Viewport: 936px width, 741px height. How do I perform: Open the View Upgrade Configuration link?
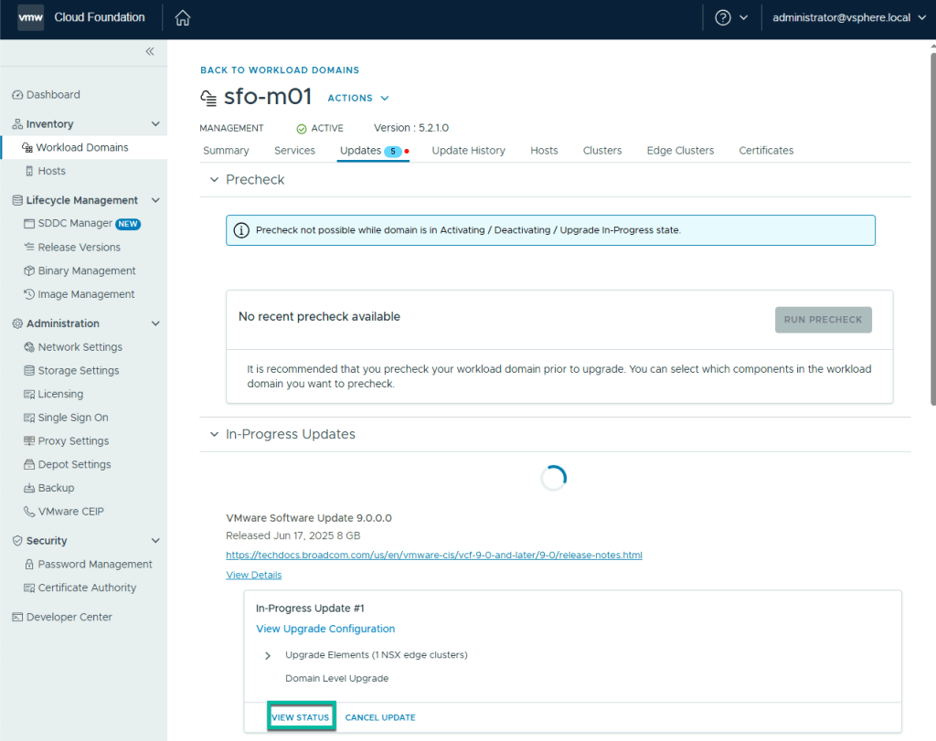(325, 630)
